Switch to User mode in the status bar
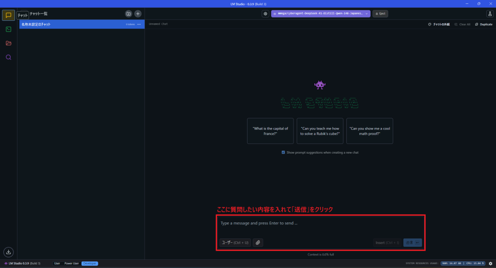 pos(57,263)
